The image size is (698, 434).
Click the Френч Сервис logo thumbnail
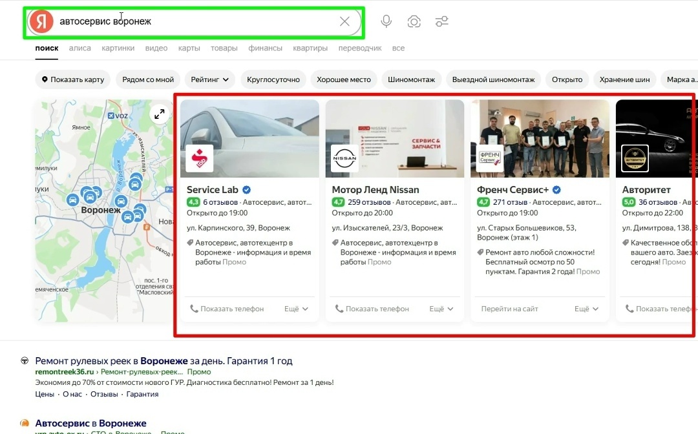(x=490, y=158)
